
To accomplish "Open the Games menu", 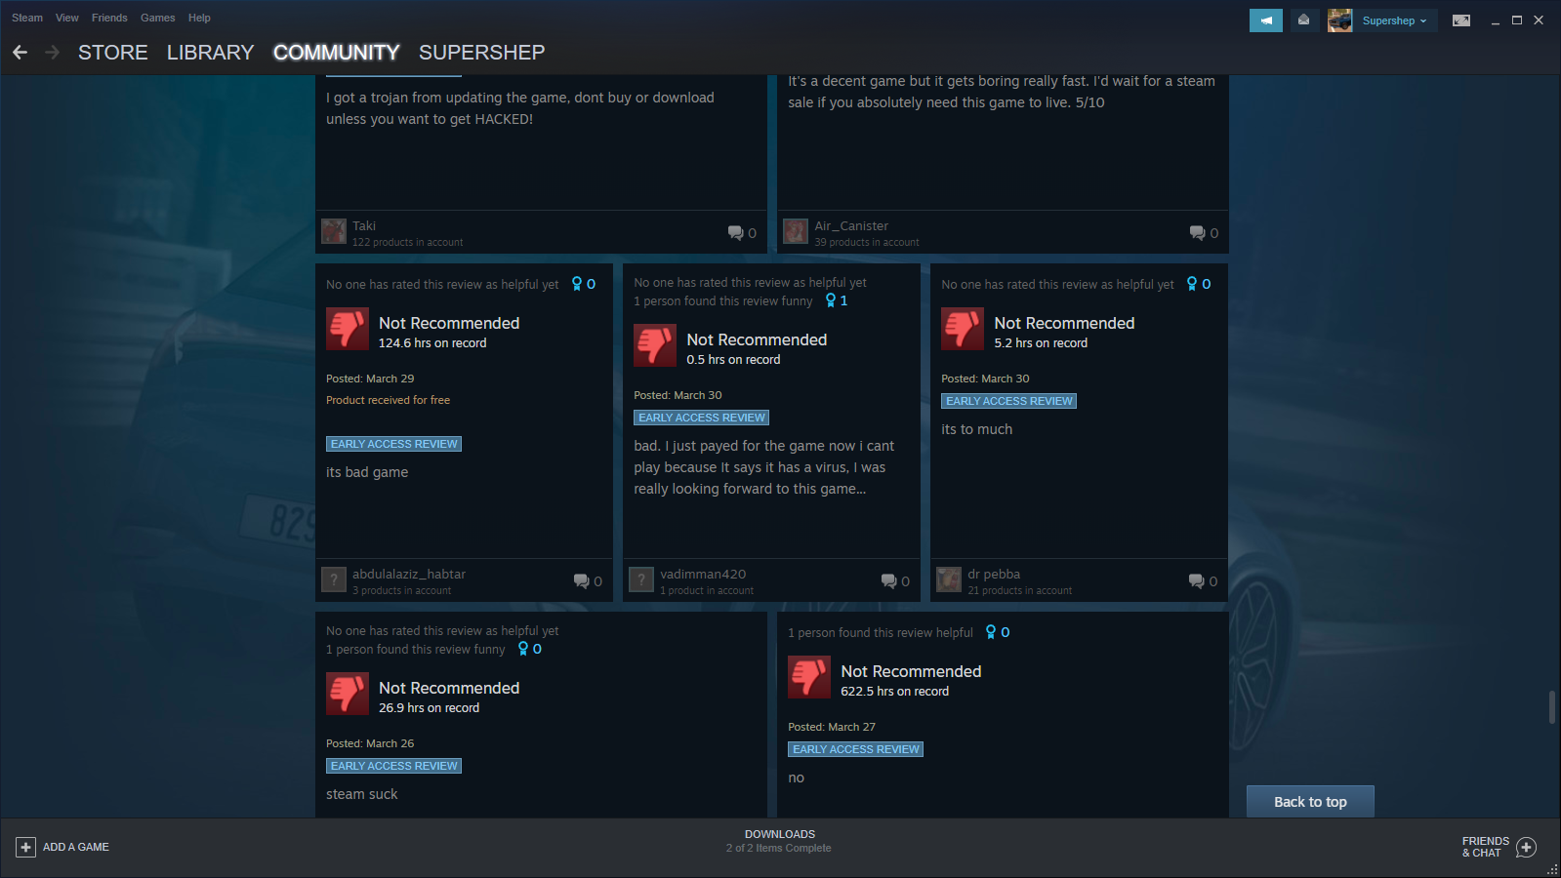I will [157, 18].
